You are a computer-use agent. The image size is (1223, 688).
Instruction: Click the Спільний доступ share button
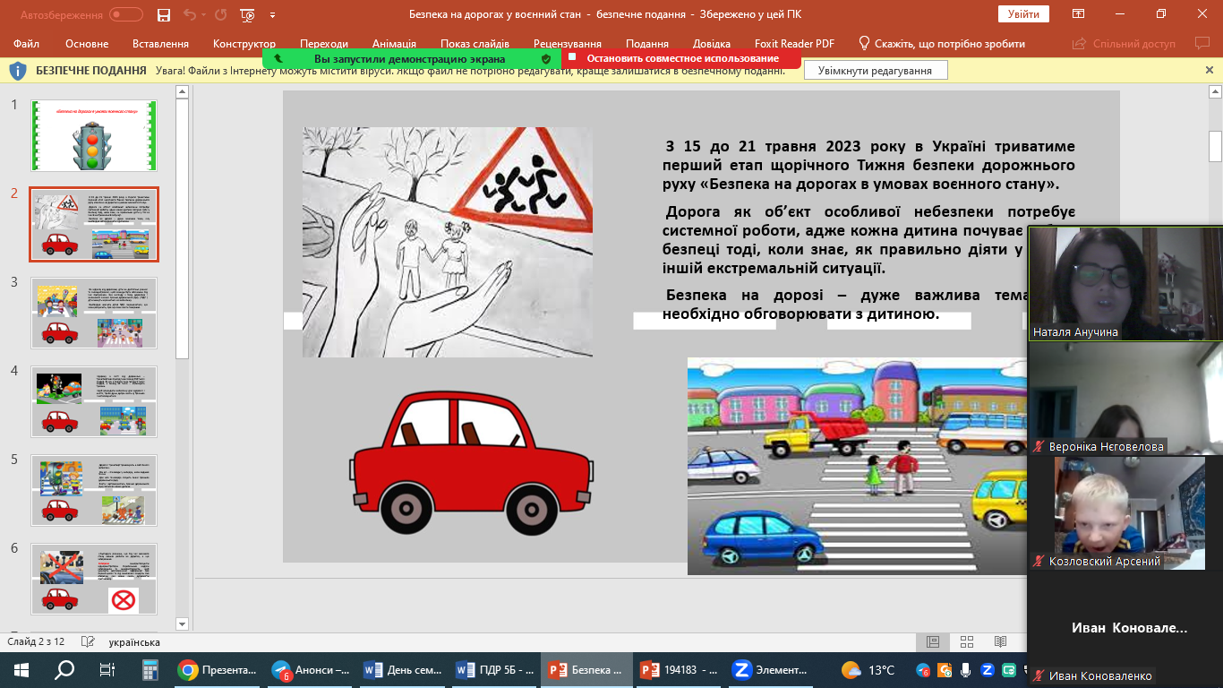[x=1126, y=44]
